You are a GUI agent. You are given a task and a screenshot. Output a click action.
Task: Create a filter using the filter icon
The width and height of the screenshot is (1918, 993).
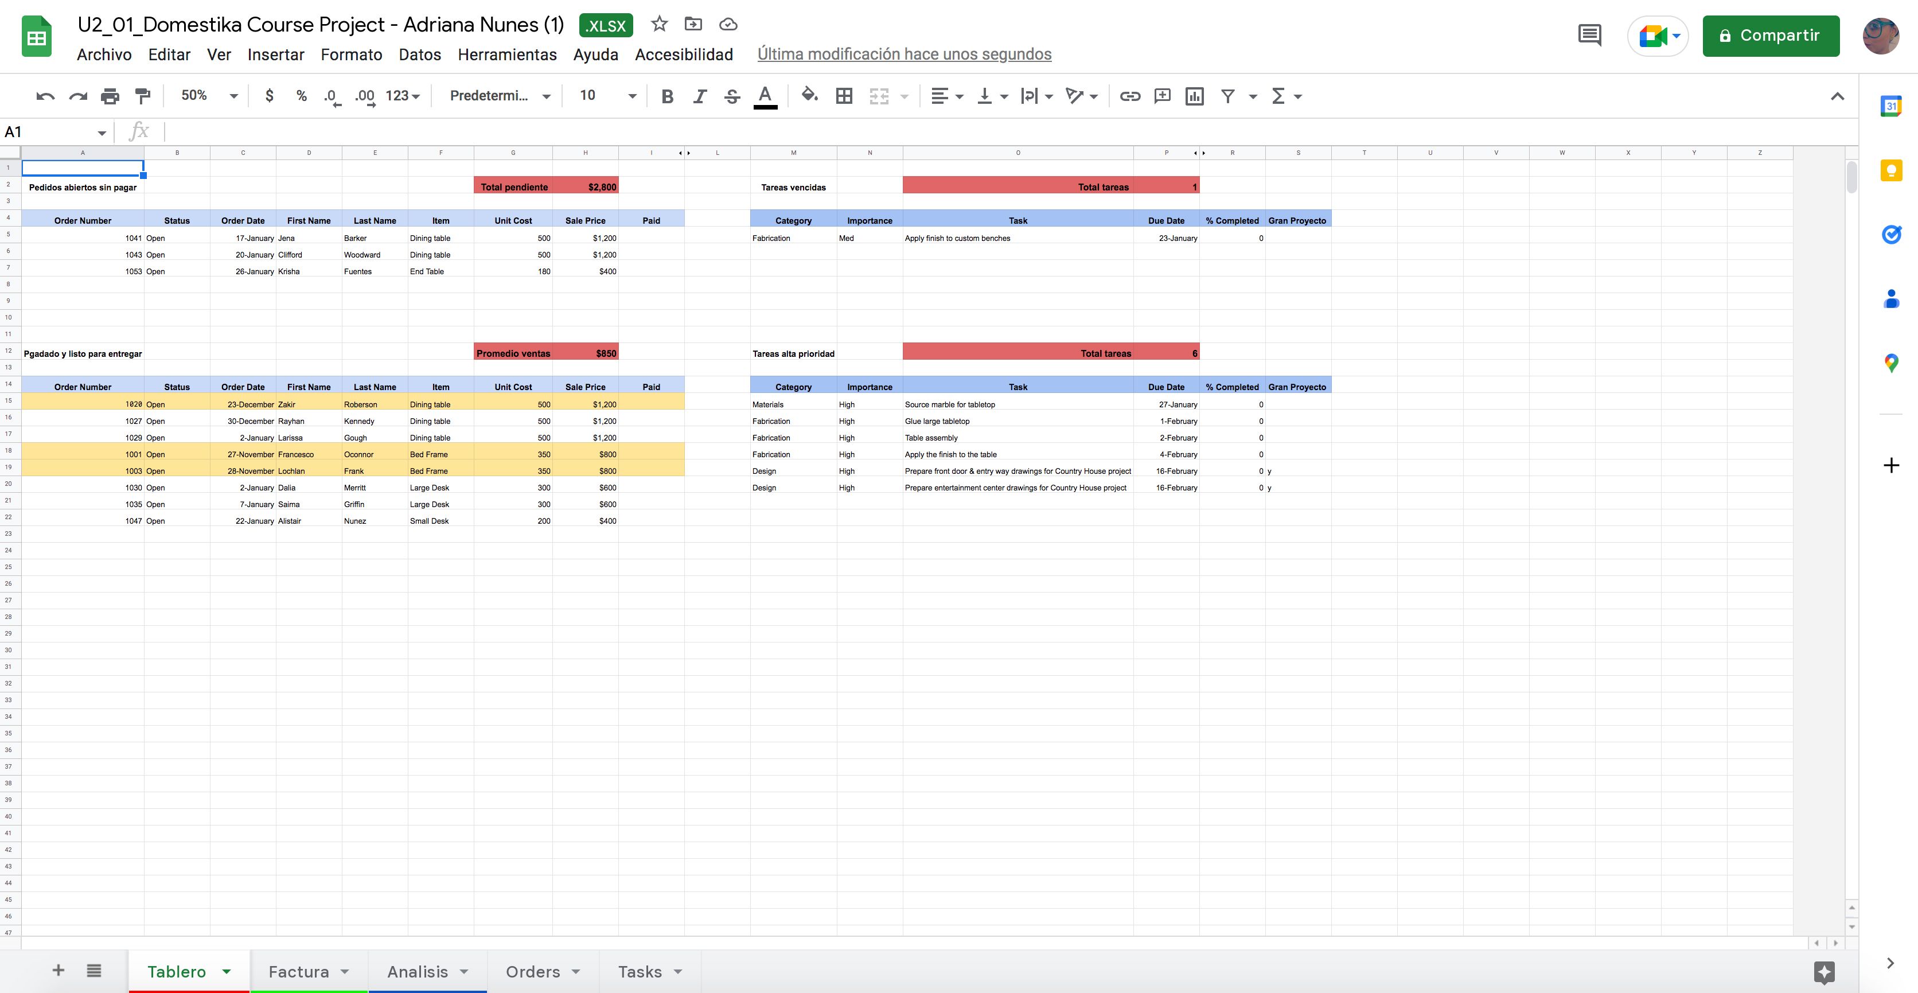1227,95
